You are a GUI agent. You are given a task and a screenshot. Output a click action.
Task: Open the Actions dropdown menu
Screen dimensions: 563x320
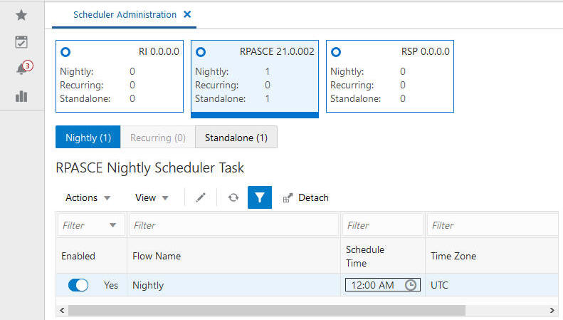pyautogui.click(x=88, y=197)
